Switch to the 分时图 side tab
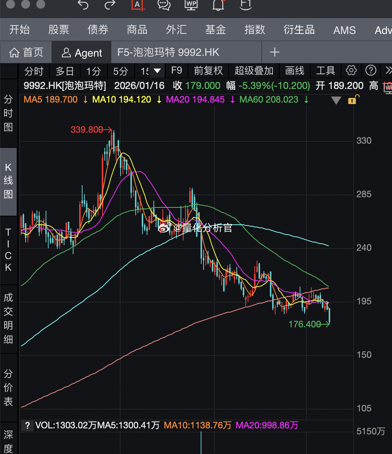392x454 pixels. point(8,113)
